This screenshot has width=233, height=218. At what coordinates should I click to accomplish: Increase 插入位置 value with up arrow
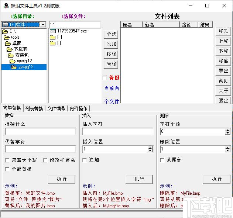[150, 148]
